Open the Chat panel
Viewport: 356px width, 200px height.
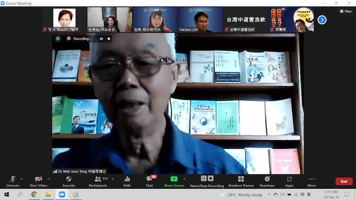click(150, 181)
